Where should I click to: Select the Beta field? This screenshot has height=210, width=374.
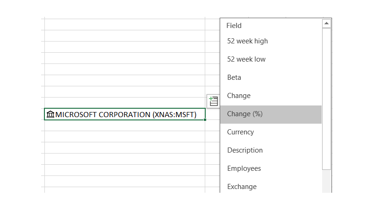(234, 77)
